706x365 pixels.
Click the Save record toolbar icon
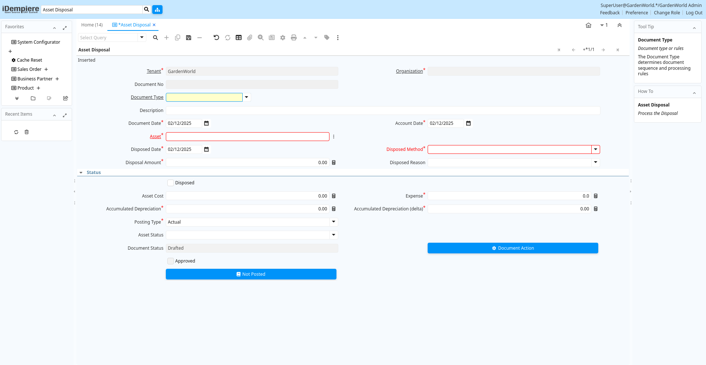pos(189,37)
